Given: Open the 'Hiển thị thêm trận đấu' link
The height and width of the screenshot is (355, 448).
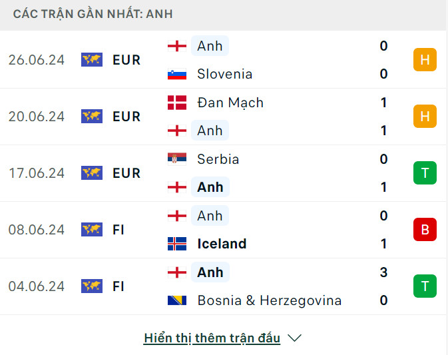Looking at the screenshot, I should pyautogui.click(x=212, y=338).
